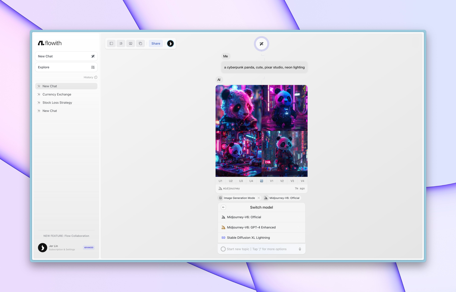
Task: Open the Midjourney-V6: Official model chip
Action: coord(282,198)
